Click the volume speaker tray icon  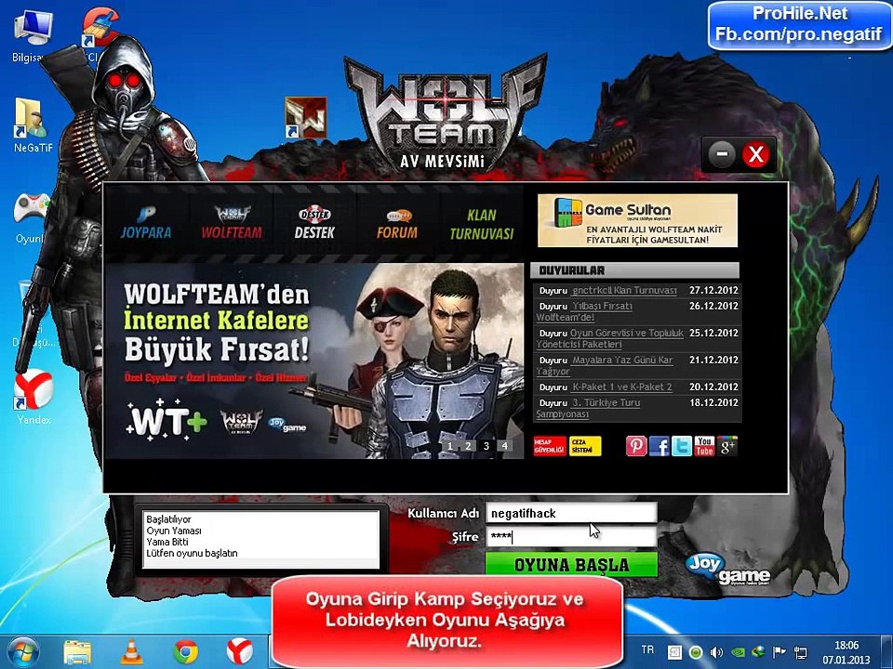716,652
